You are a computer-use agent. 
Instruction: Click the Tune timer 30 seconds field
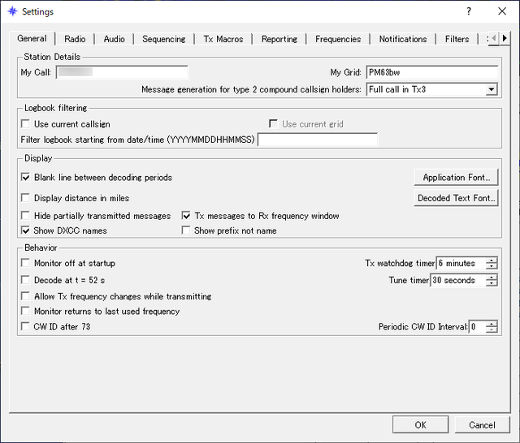click(x=458, y=280)
